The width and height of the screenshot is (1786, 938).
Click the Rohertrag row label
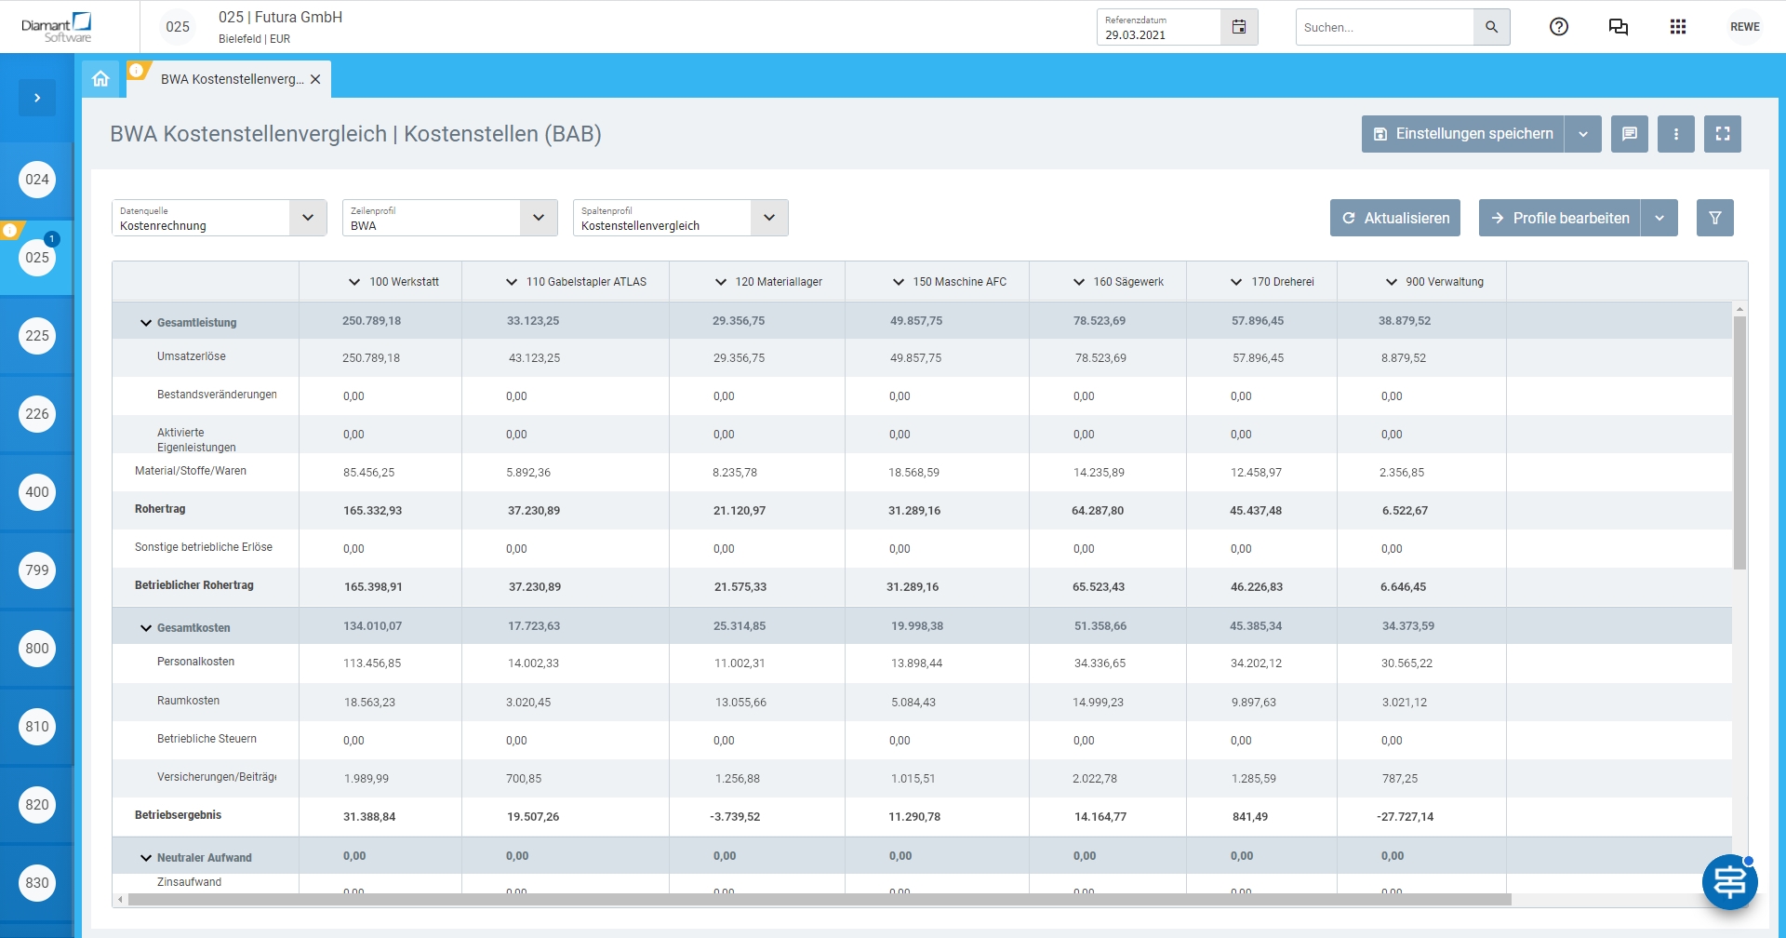coord(160,509)
